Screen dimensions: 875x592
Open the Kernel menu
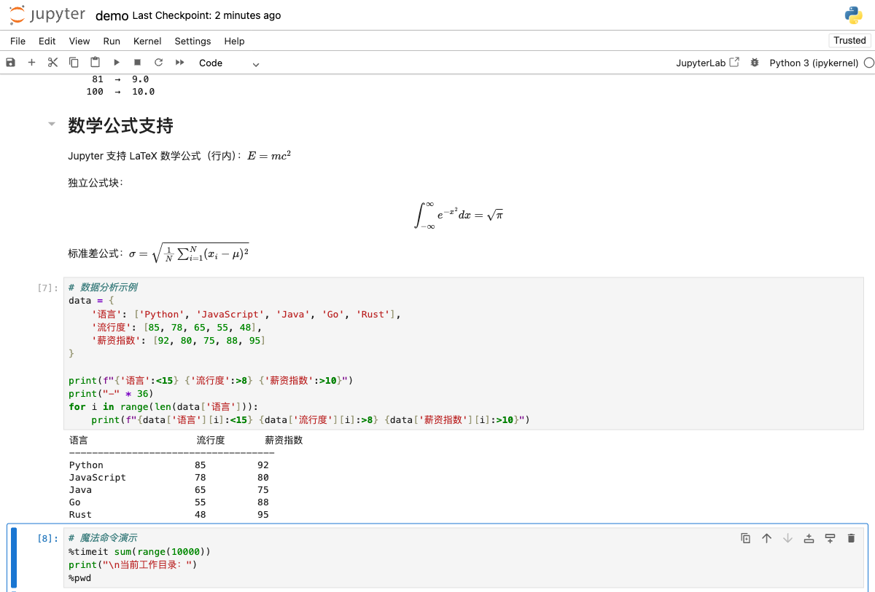[x=147, y=42]
